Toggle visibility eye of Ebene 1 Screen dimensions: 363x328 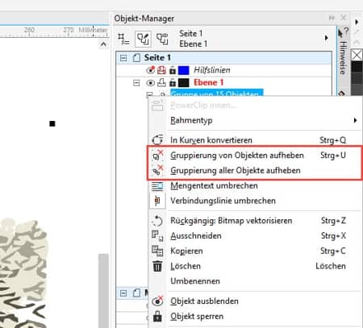(151, 83)
